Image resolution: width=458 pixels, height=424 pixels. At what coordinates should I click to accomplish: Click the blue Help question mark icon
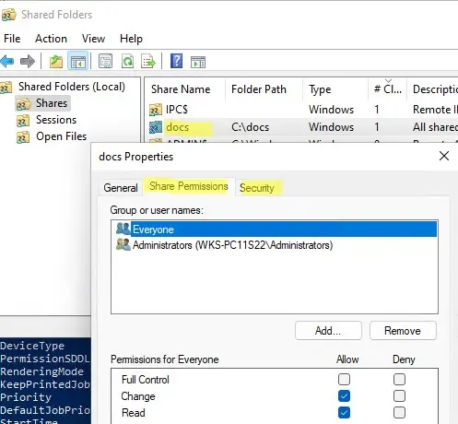[176, 61]
